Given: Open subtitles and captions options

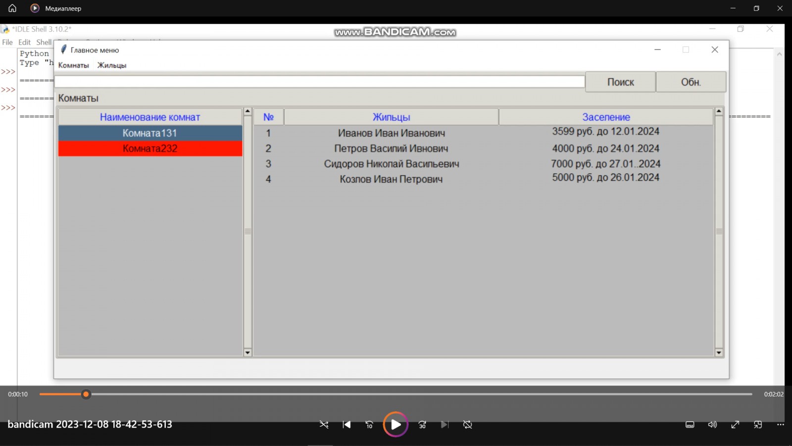Looking at the screenshot, I should 690,425.
